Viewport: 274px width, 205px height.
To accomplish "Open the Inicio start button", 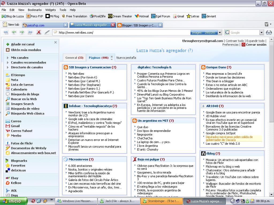I will (x=14, y=201).
